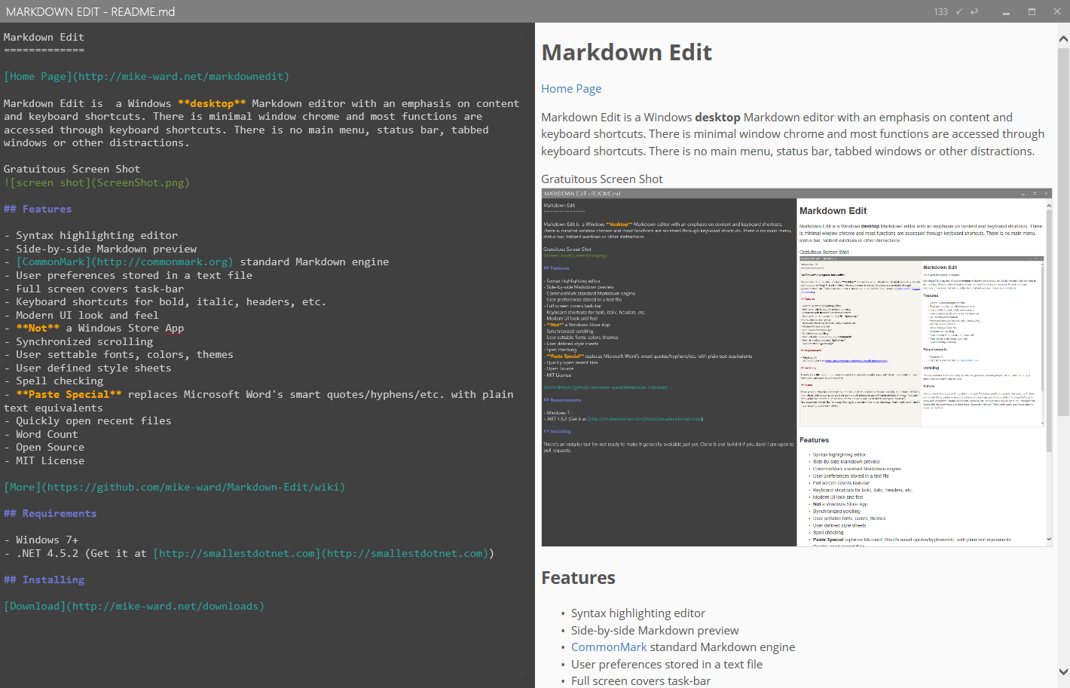Screen dimensions: 1070x688
Task: Follow the CommonMark link in preview
Action: (x=609, y=647)
